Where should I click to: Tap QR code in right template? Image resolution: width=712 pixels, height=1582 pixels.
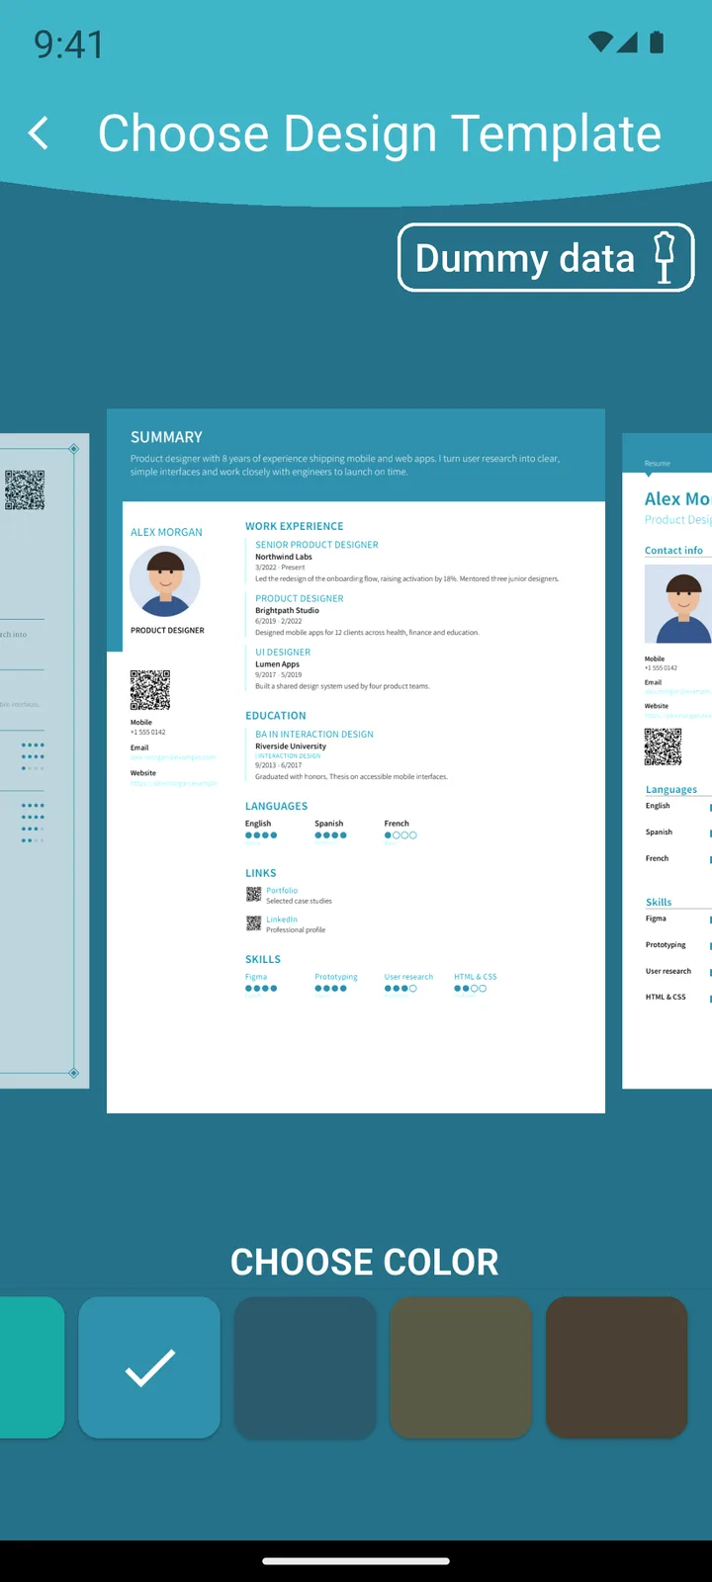click(x=663, y=747)
